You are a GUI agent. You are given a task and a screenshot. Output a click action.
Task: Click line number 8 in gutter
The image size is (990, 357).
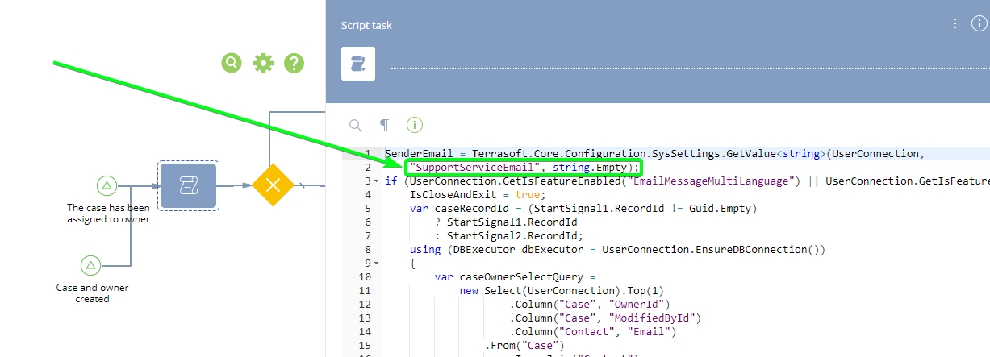pos(367,250)
